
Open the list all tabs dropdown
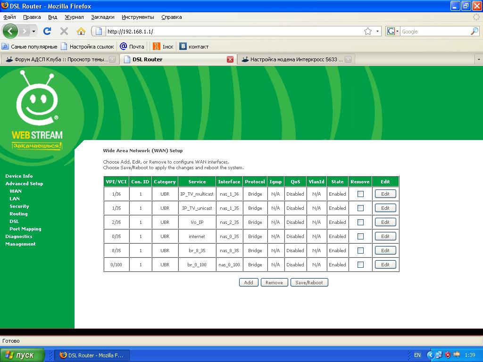[478, 59]
